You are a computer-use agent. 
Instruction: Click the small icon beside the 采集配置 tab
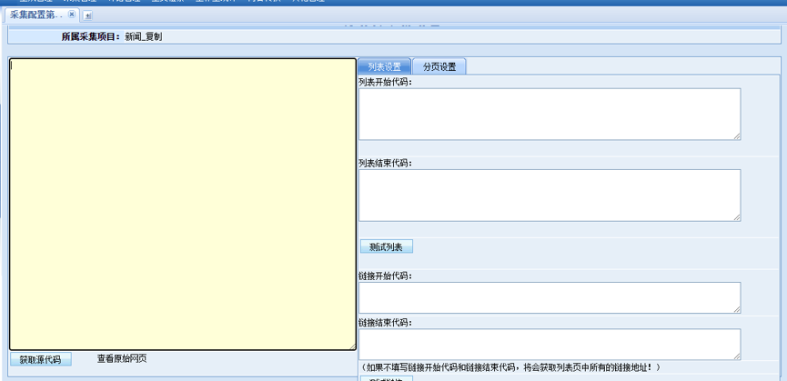[x=88, y=15]
